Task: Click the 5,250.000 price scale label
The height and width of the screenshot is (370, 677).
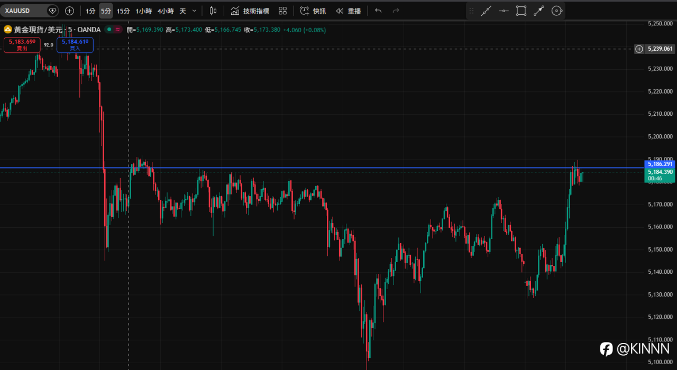Action: 660,23
